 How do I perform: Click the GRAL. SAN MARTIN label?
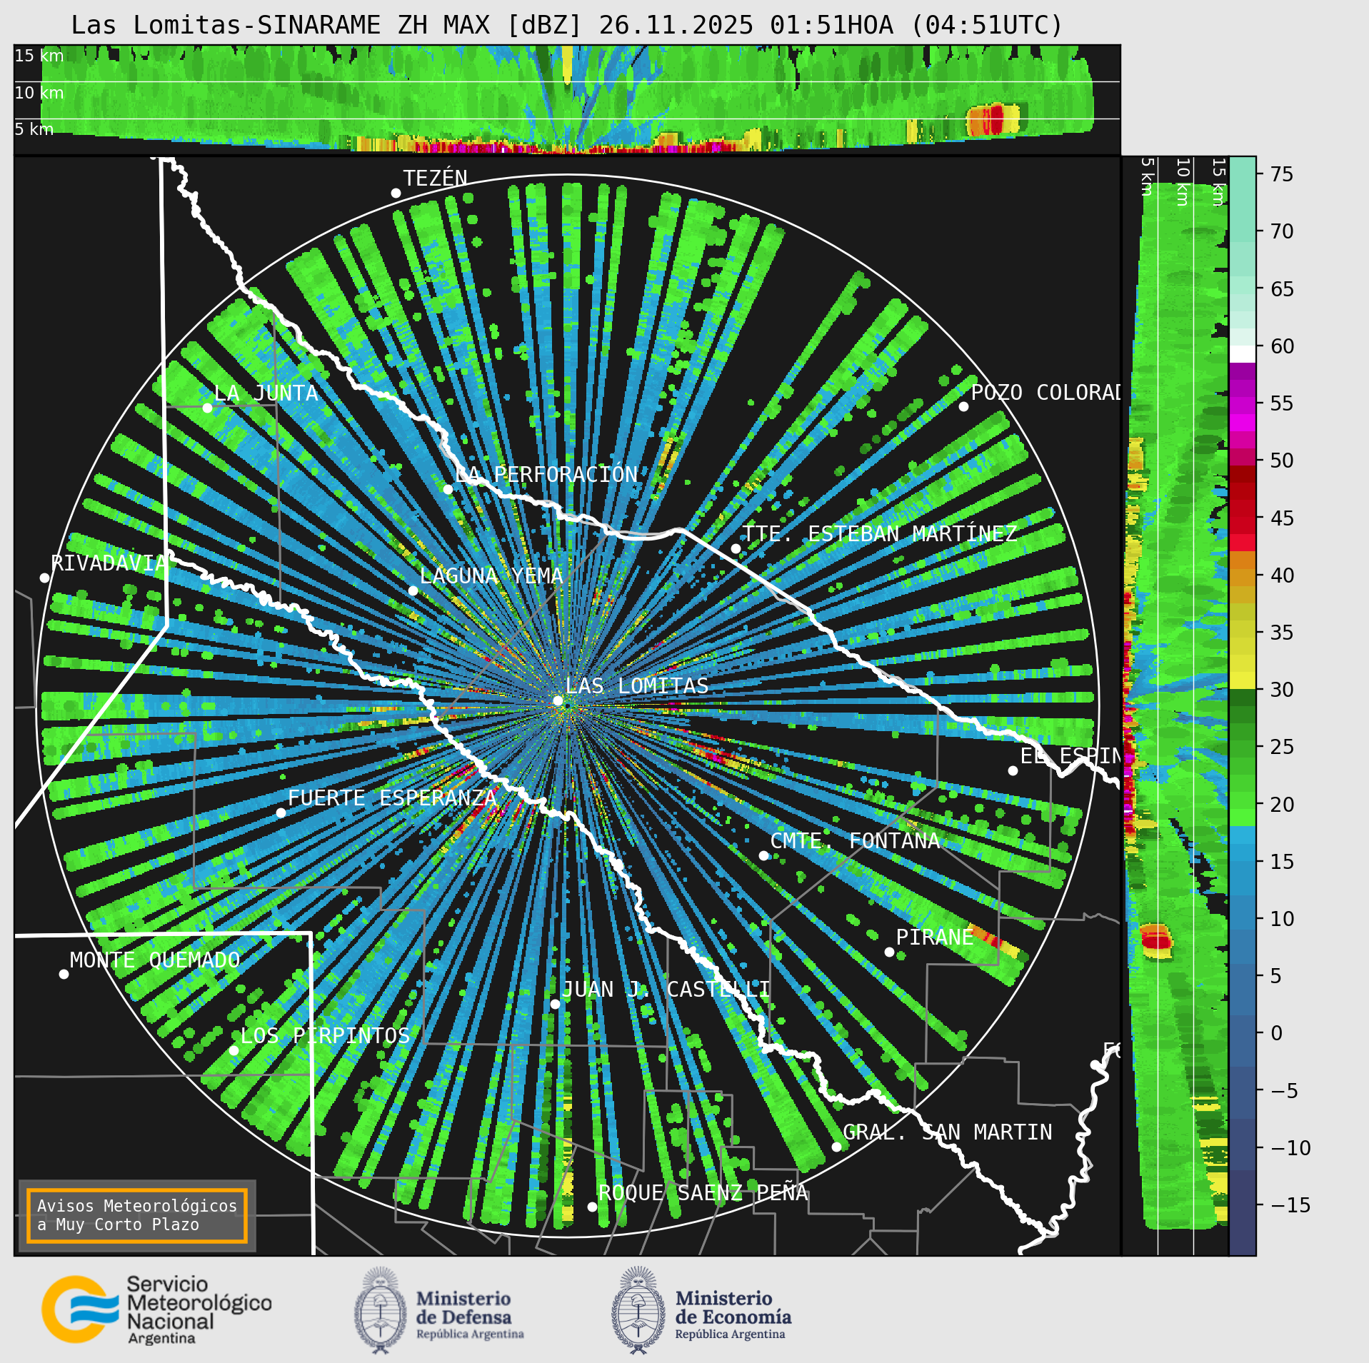tap(948, 1132)
